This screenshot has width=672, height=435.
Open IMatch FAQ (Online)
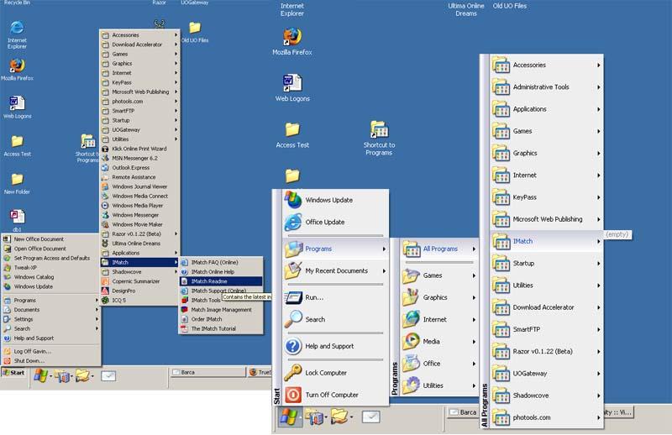pos(221,262)
